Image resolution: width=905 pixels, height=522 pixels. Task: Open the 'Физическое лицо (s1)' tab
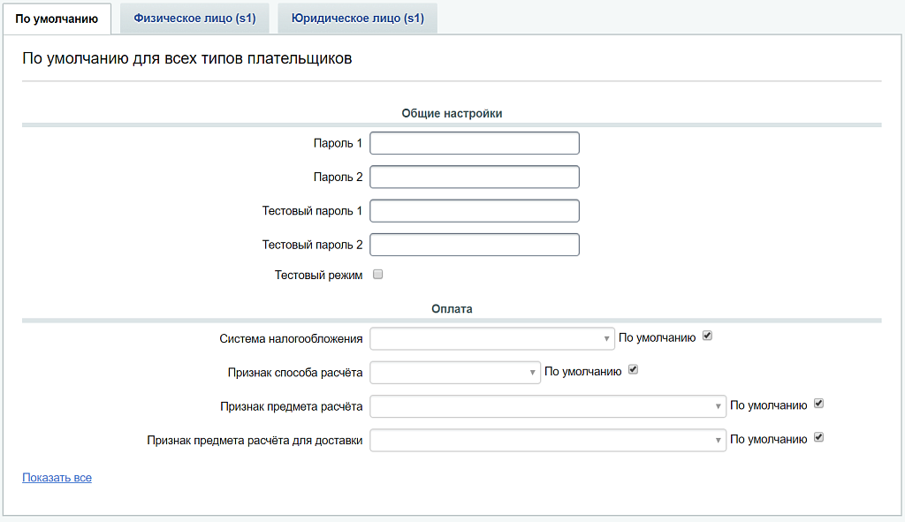(x=194, y=19)
